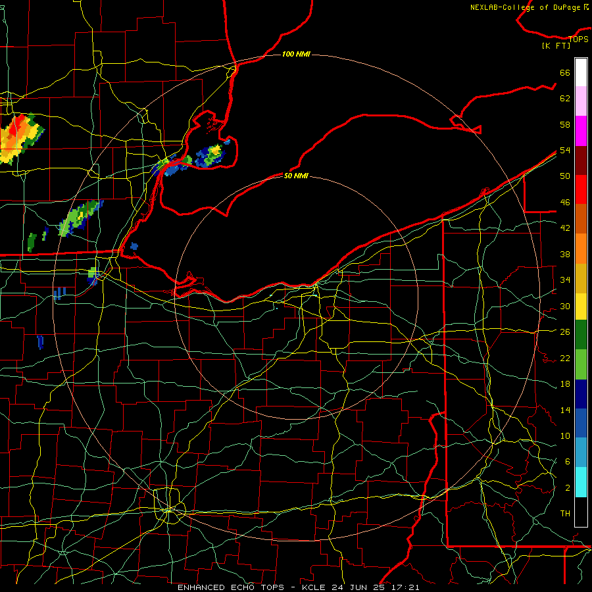
Task: Click the "54" legend value
Action: 565,150
